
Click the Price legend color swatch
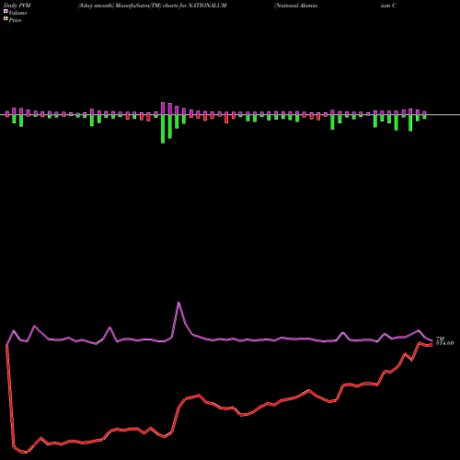pos(6,19)
